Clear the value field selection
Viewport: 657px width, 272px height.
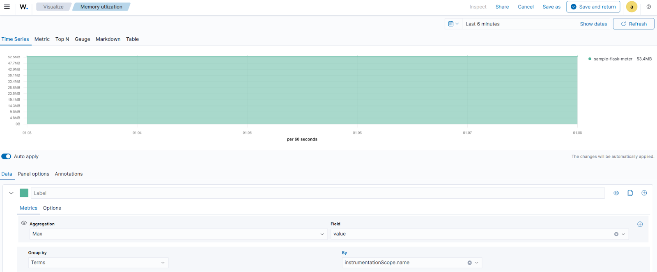(616, 234)
